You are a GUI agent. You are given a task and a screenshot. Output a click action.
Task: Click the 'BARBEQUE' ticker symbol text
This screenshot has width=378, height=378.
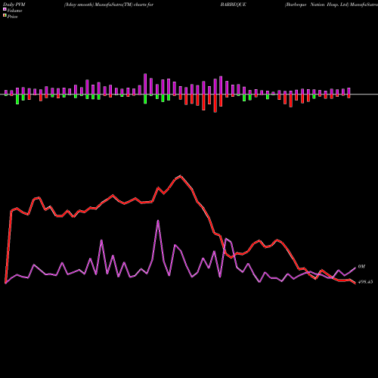(233, 5)
